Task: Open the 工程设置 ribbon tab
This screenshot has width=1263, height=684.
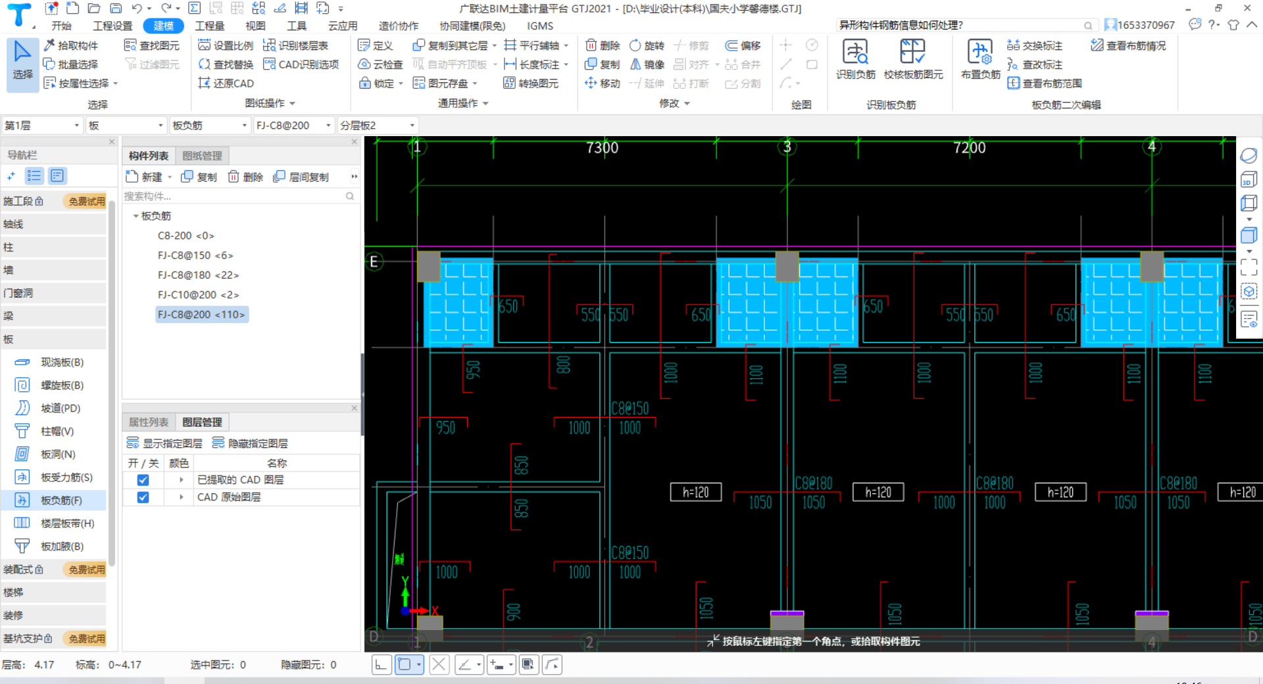Action: (112, 26)
